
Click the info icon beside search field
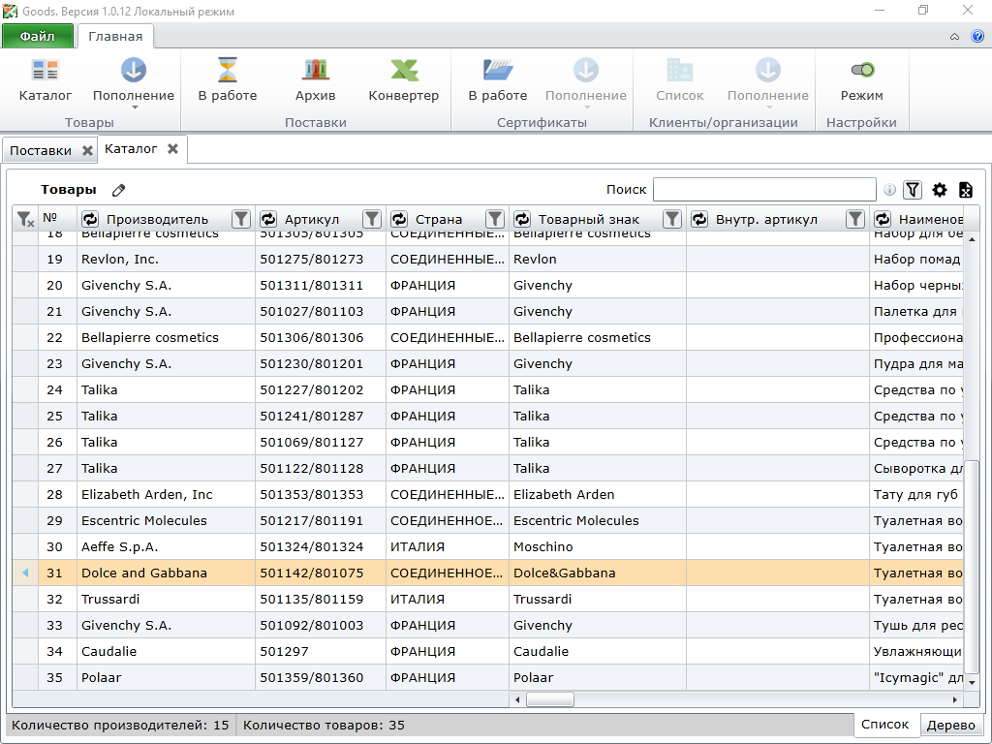coord(889,190)
